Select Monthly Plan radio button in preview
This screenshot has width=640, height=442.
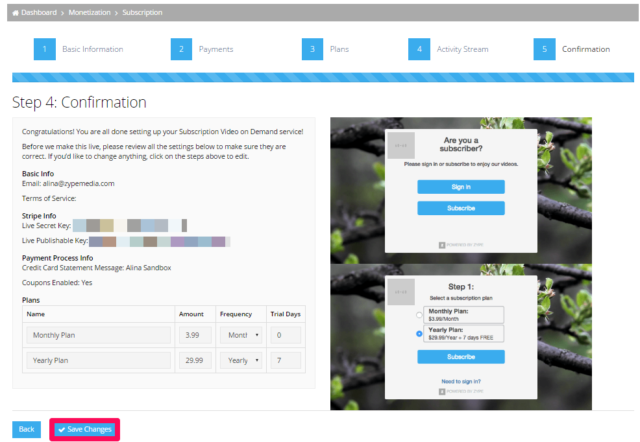(x=419, y=315)
